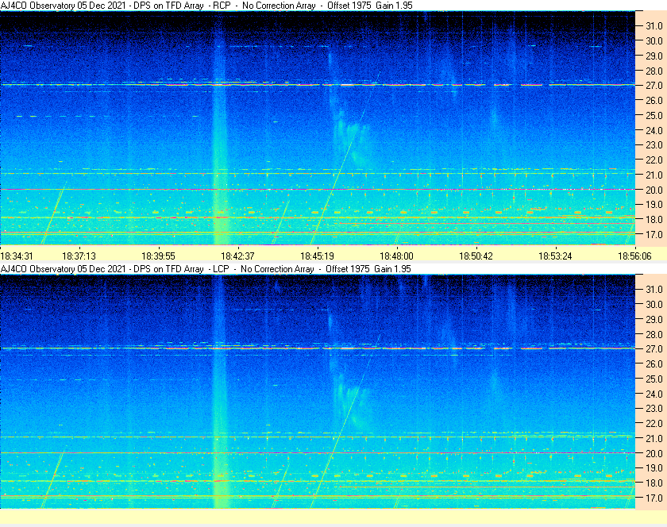667x527 pixels.
Task: Pick the 31.0 axis label in LCP panel
Action: (654, 289)
